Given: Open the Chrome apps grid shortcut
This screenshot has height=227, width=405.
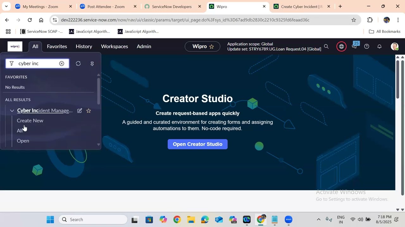Looking at the screenshot, I should tap(8, 32).
